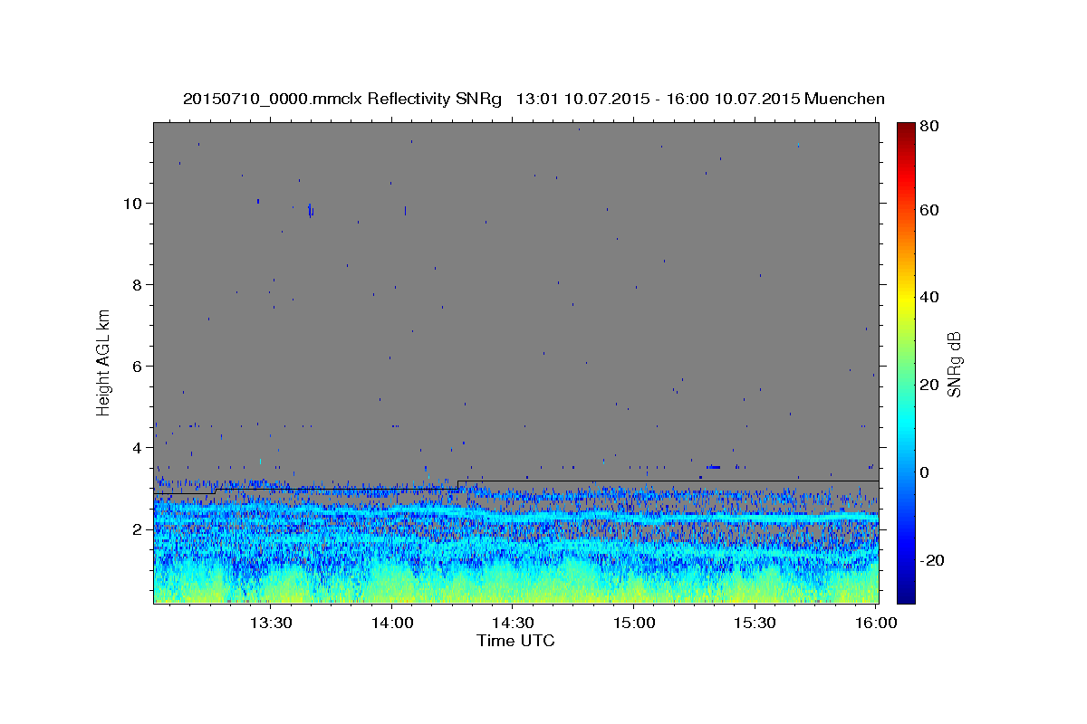Click the 16:00 time tick label
1087x724 pixels.
click(x=876, y=623)
